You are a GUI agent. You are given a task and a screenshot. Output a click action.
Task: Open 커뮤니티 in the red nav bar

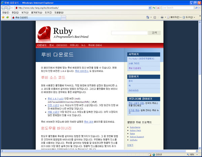point(74,45)
